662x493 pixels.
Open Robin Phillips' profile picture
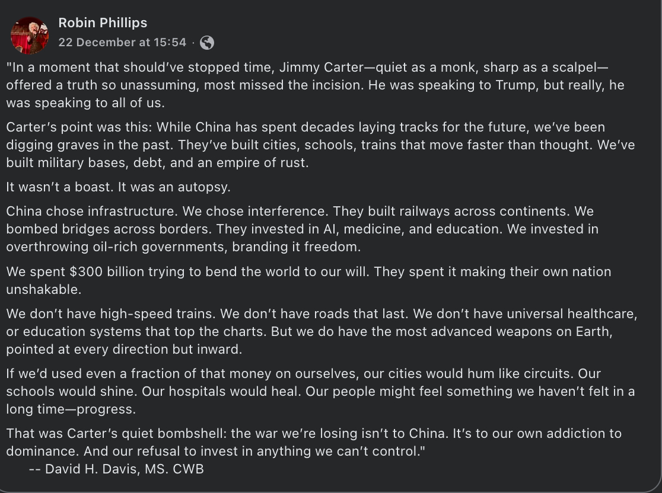pos(30,34)
